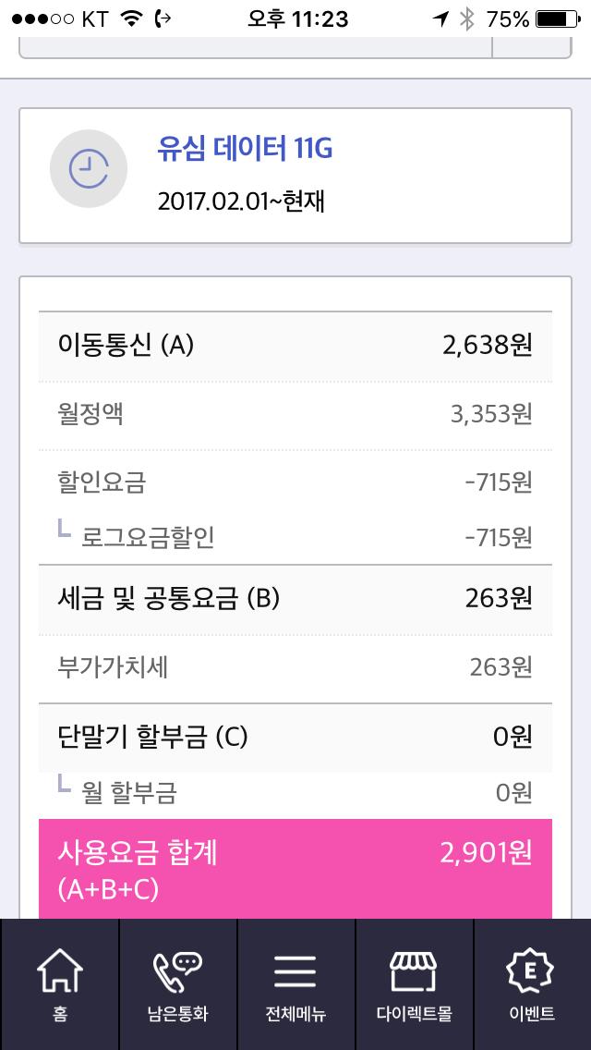Tap the 부가가치세 VAT row
The image size is (591, 1050).
click(x=295, y=667)
